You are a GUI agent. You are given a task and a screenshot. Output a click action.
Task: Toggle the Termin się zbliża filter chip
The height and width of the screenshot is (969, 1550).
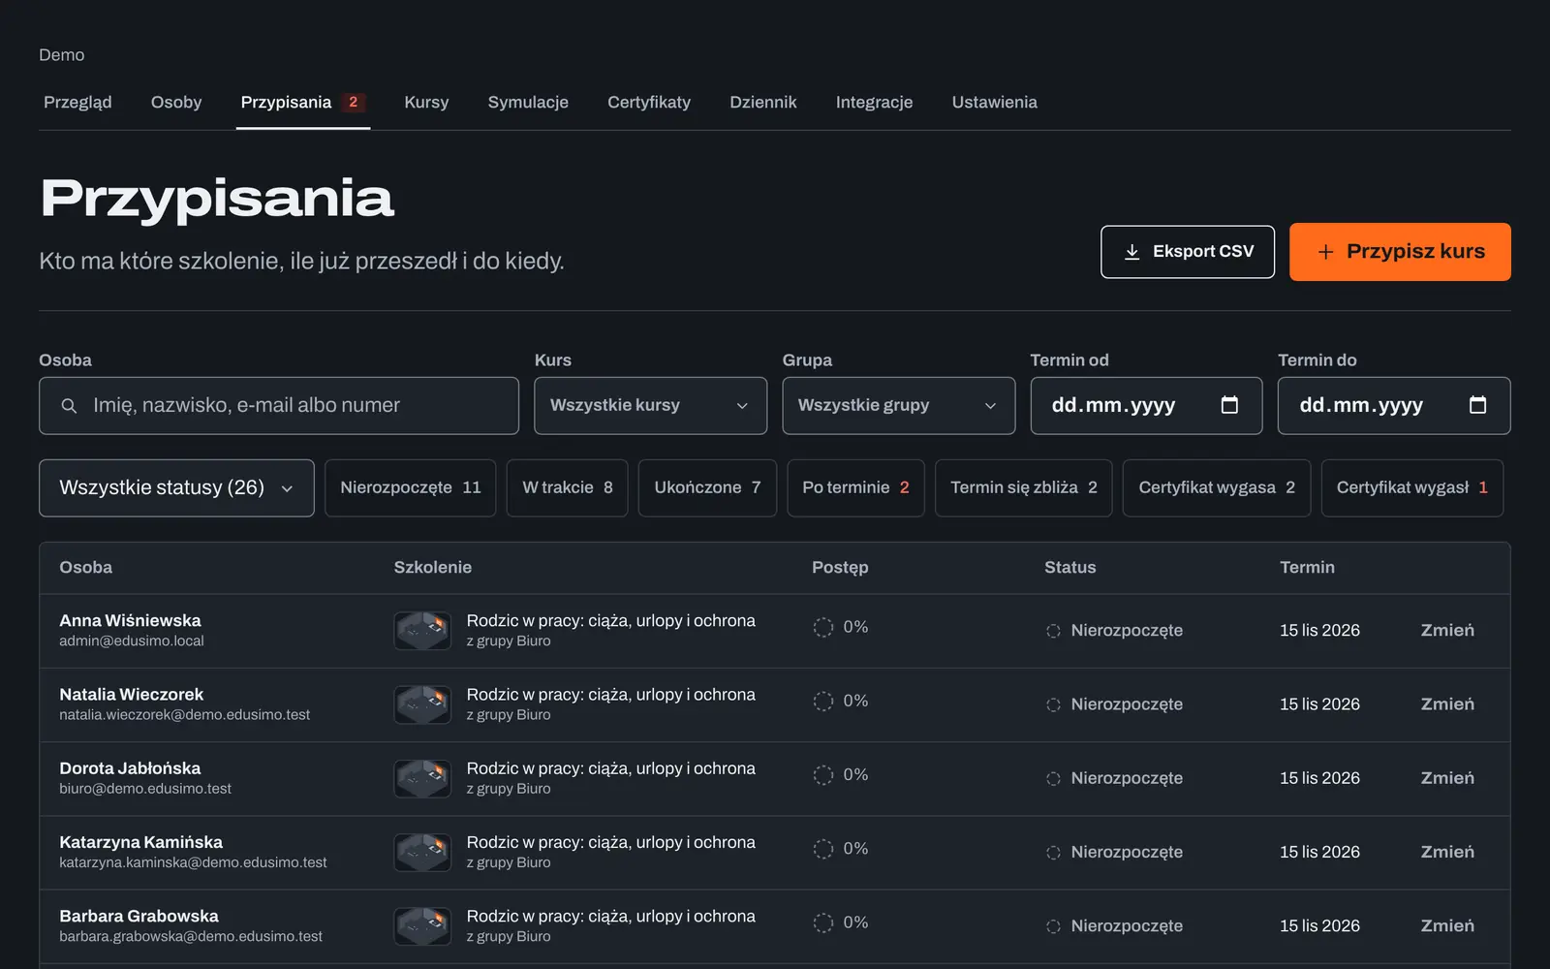pyautogui.click(x=1024, y=488)
